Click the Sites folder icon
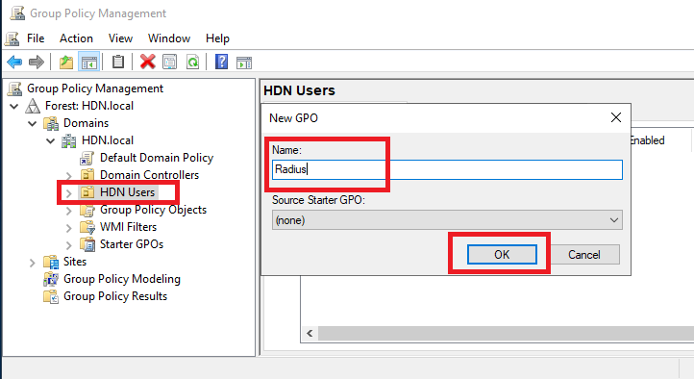The width and height of the screenshot is (694, 379). point(51,262)
